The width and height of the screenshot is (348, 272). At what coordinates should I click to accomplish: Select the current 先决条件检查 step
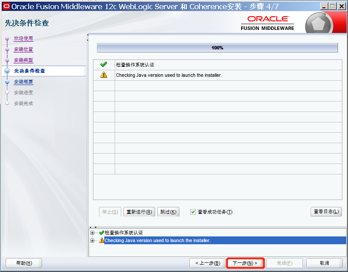pyautogui.click(x=30, y=71)
